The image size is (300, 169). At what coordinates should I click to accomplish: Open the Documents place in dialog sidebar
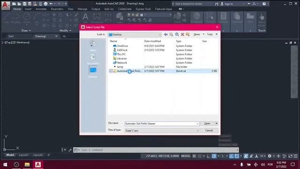point(93,59)
